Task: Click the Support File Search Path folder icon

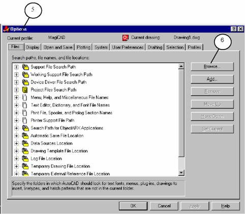Action: click(25, 67)
